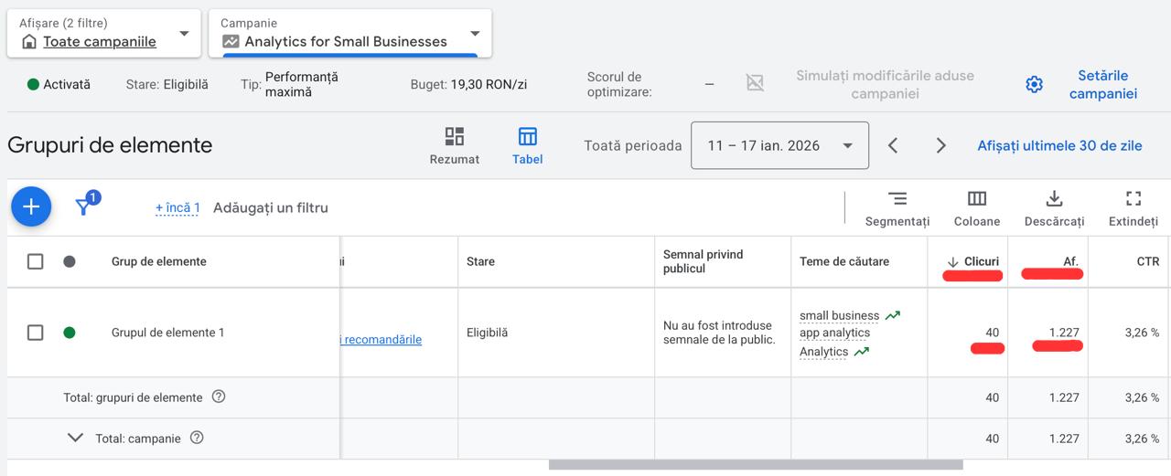Open Grupul de elemente 1 row name

(167, 333)
